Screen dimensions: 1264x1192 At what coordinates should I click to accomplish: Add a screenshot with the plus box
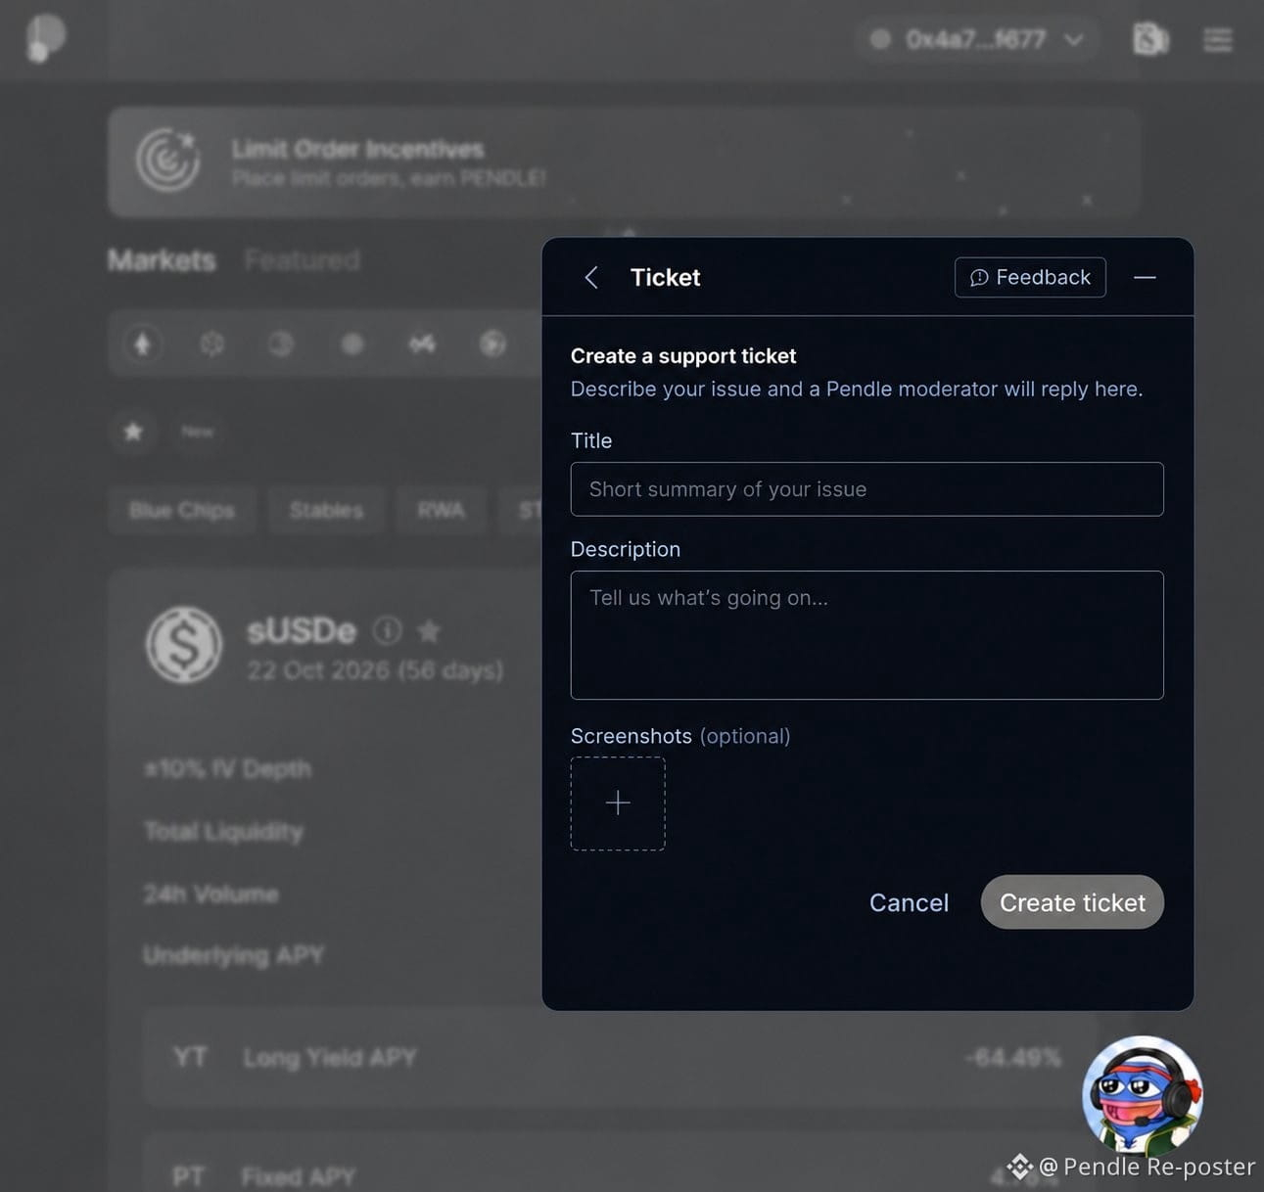(618, 803)
